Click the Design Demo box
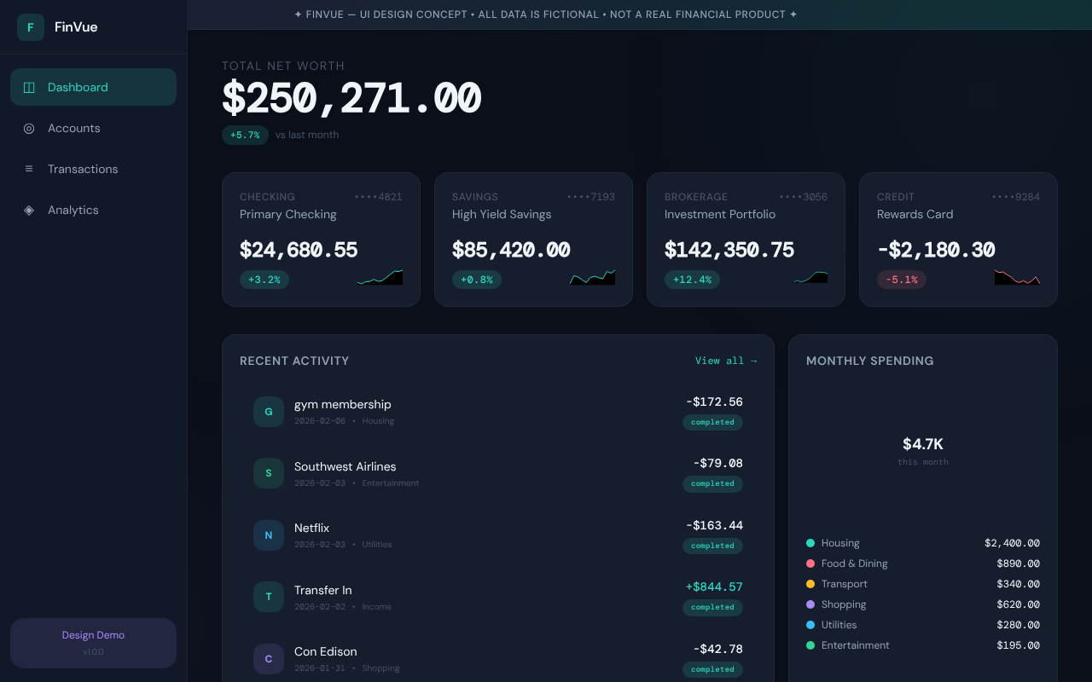This screenshot has height=682, width=1092. pos(93,642)
